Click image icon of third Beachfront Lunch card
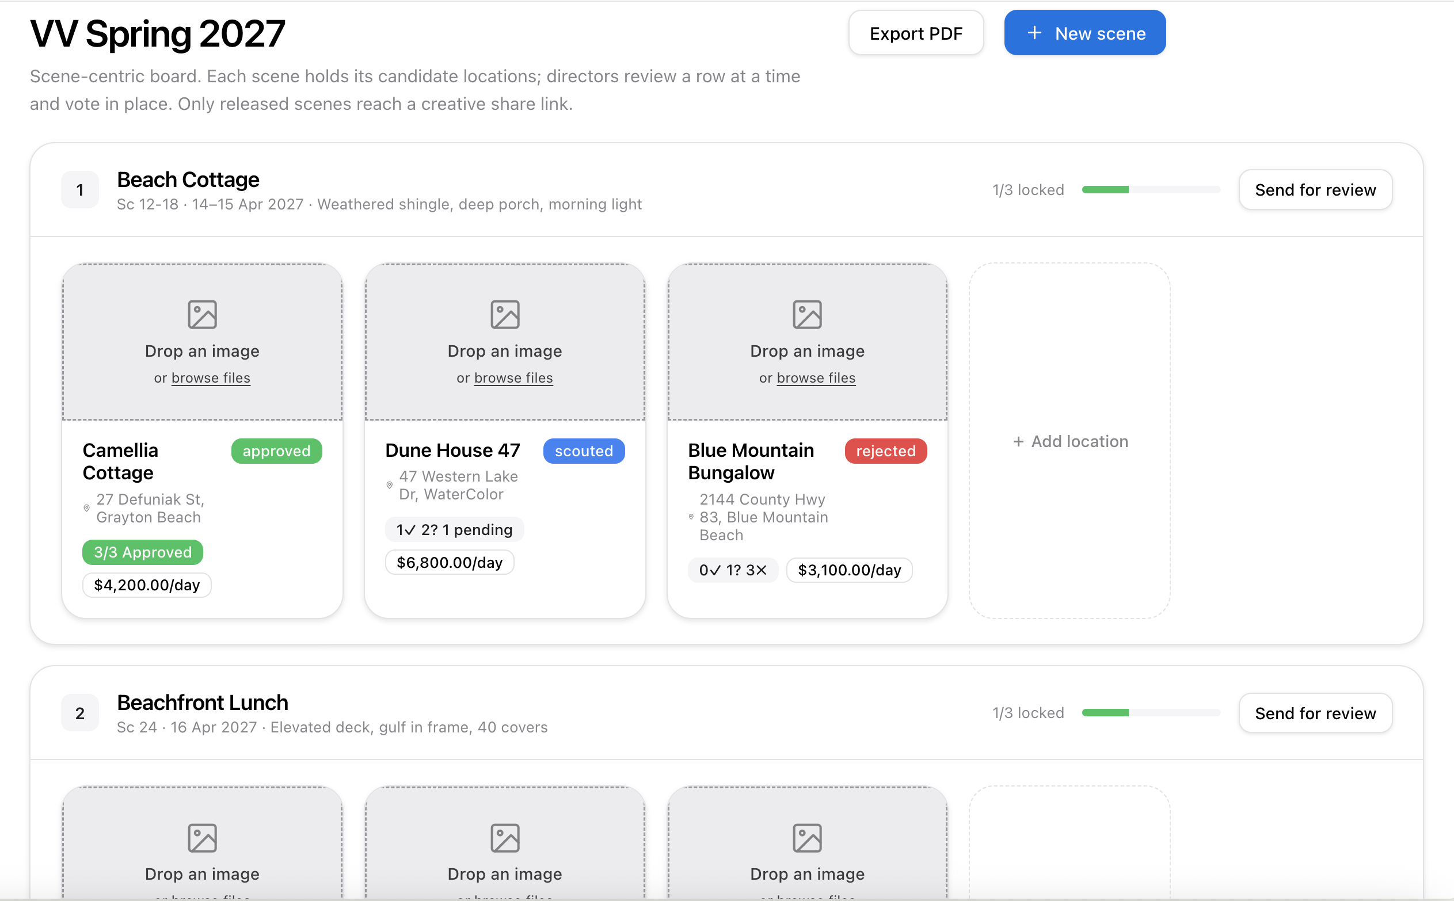Image resolution: width=1454 pixels, height=901 pixels. point(807,838)
